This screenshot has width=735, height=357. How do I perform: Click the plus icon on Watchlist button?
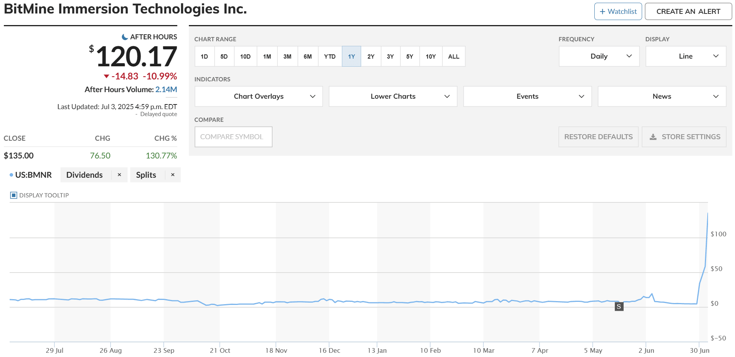[x=602, y=12]
